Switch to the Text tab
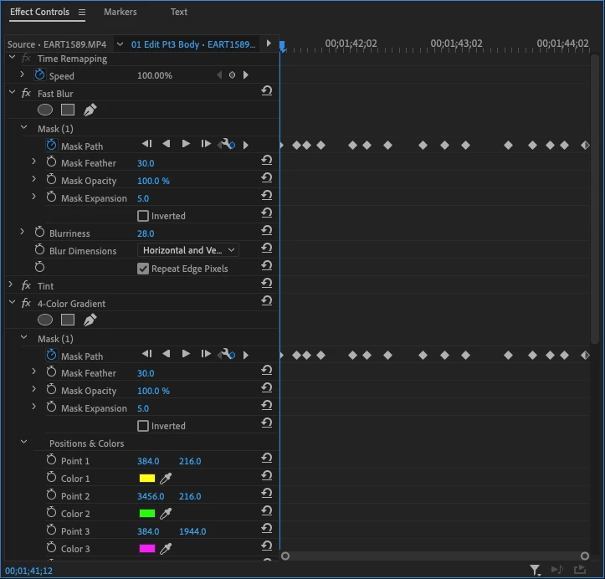Image resolution: width=605 pixels, height=579 pixels. coord(179,12)
